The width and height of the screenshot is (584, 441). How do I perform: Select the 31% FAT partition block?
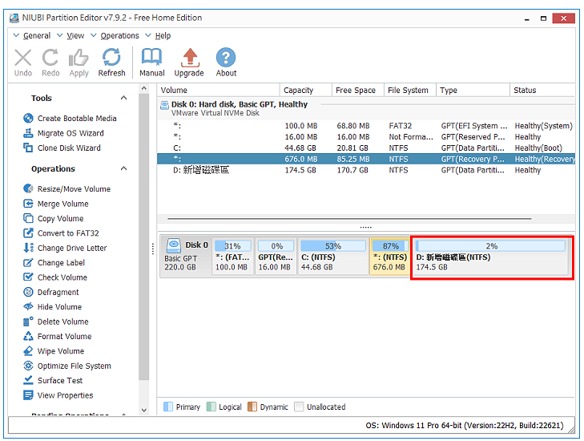pos(233,257)
